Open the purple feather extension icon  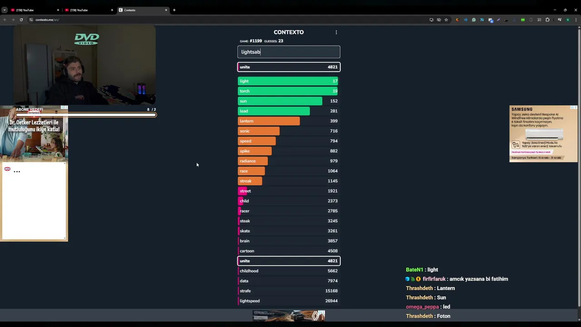498,20
